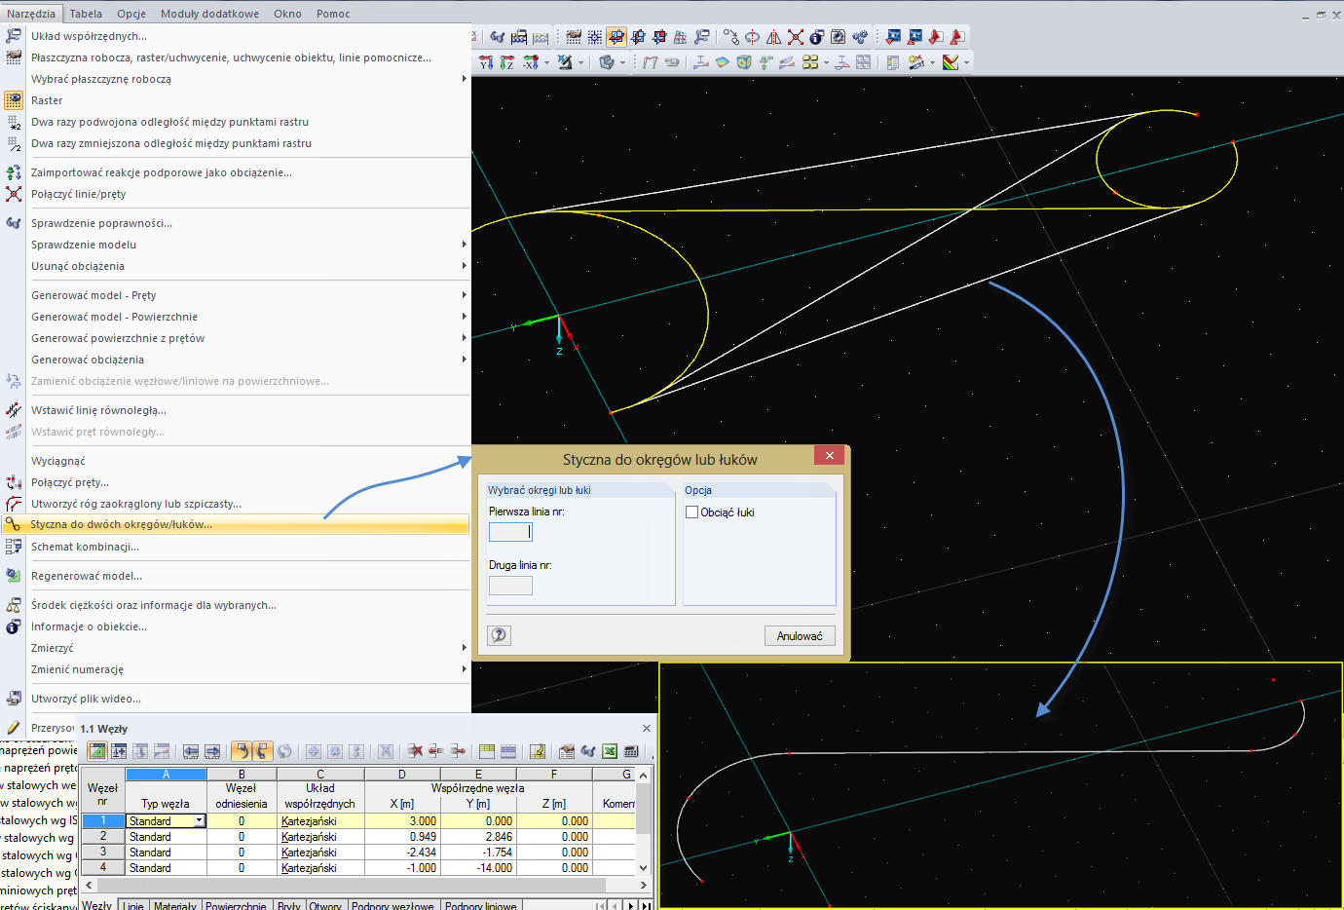The width and height of the screenshot is (1344, 910).
Task: Tick the 'Obciąć łuki' checkbox
Action: pos(692,512)
